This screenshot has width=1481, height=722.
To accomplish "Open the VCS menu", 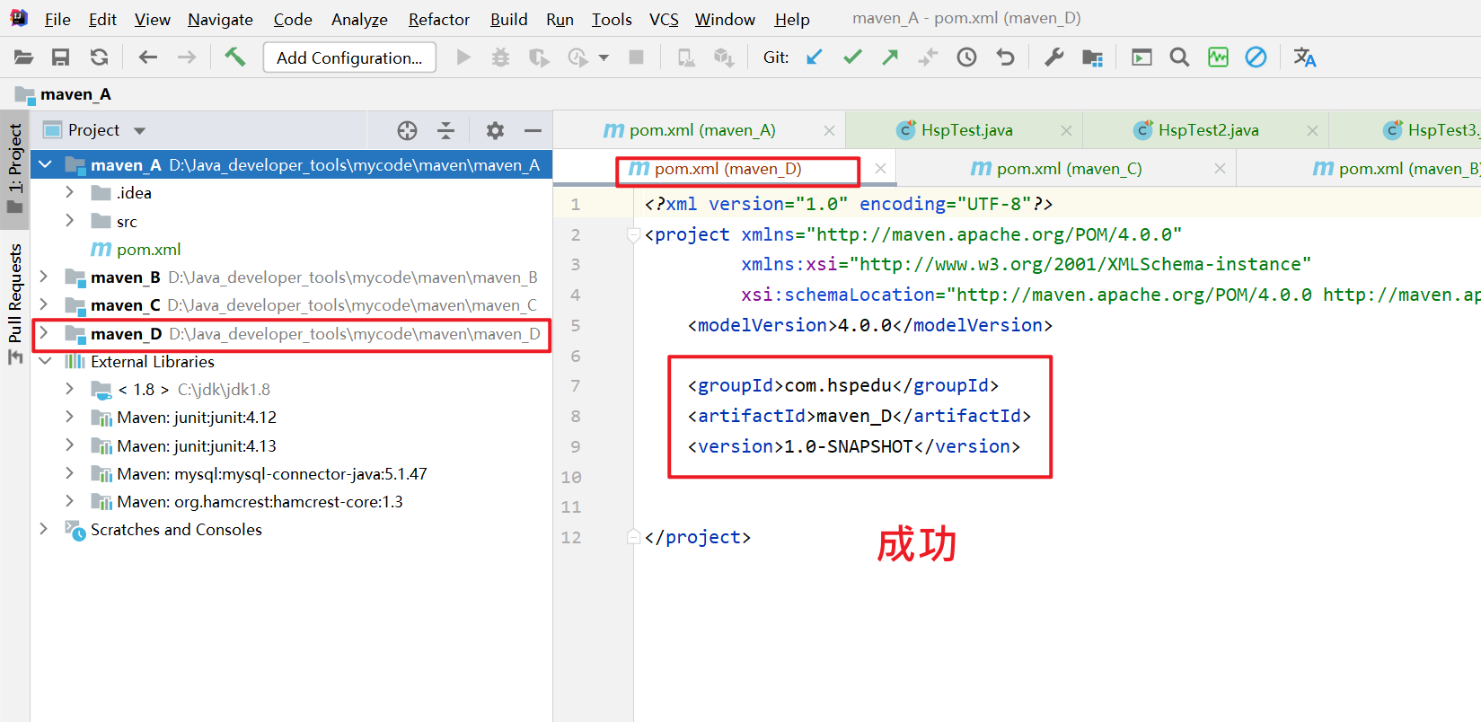I will [664, 19].
